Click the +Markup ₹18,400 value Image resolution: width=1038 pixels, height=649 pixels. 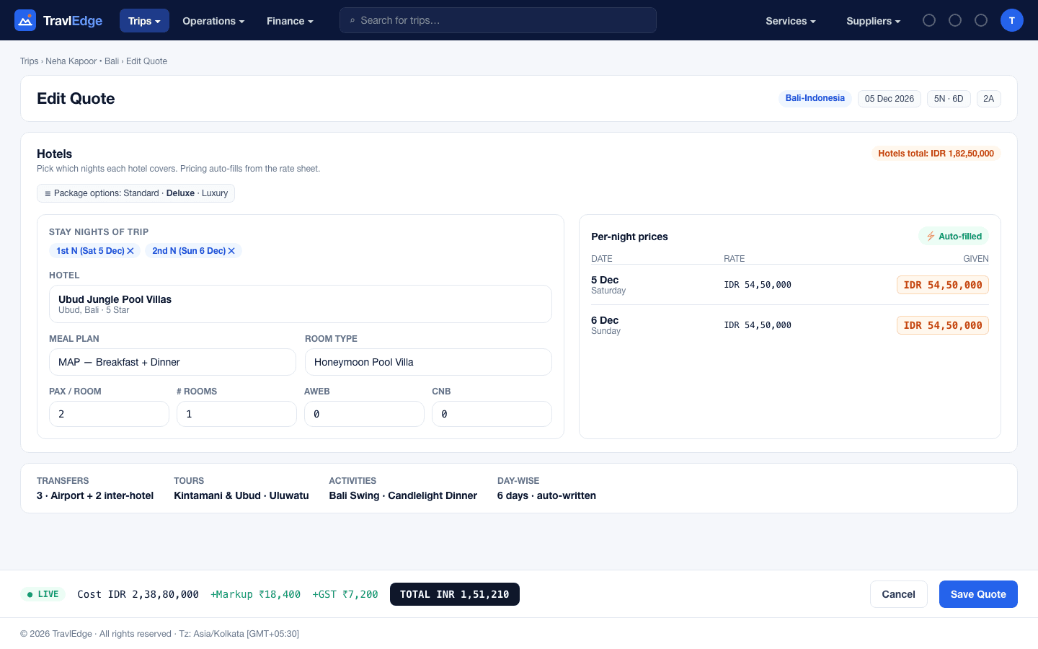[x=255, y=594]
